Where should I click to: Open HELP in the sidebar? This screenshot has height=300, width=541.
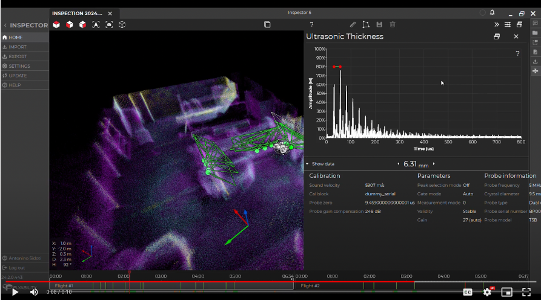coord(25,85)
